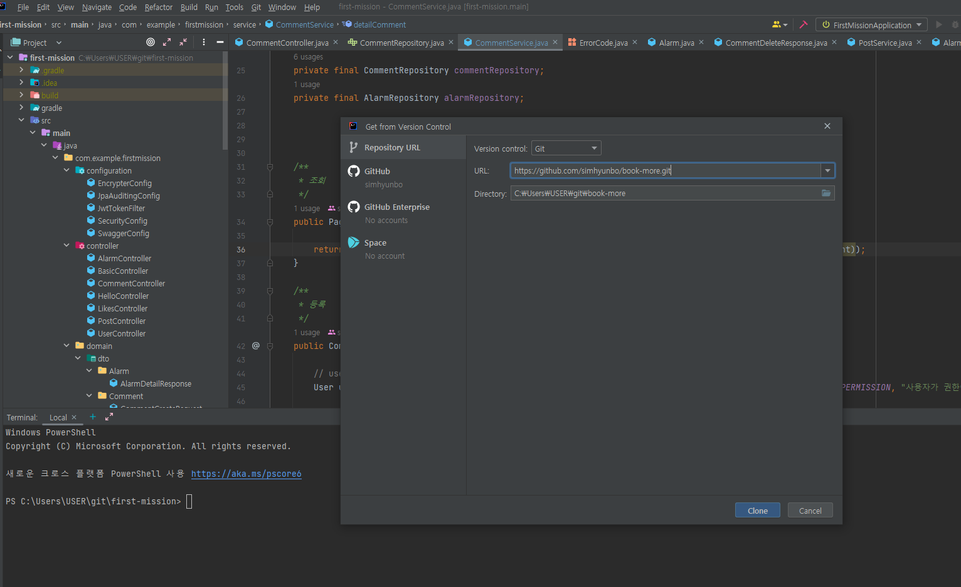Viewport: 961px width, 587px height.
Task: Open the Version control Git dropdown
Action: (566, 148)
